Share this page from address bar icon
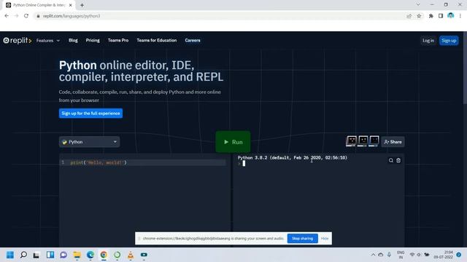 click(x=409, y=16)
